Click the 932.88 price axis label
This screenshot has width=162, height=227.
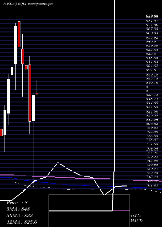(152, 50)
